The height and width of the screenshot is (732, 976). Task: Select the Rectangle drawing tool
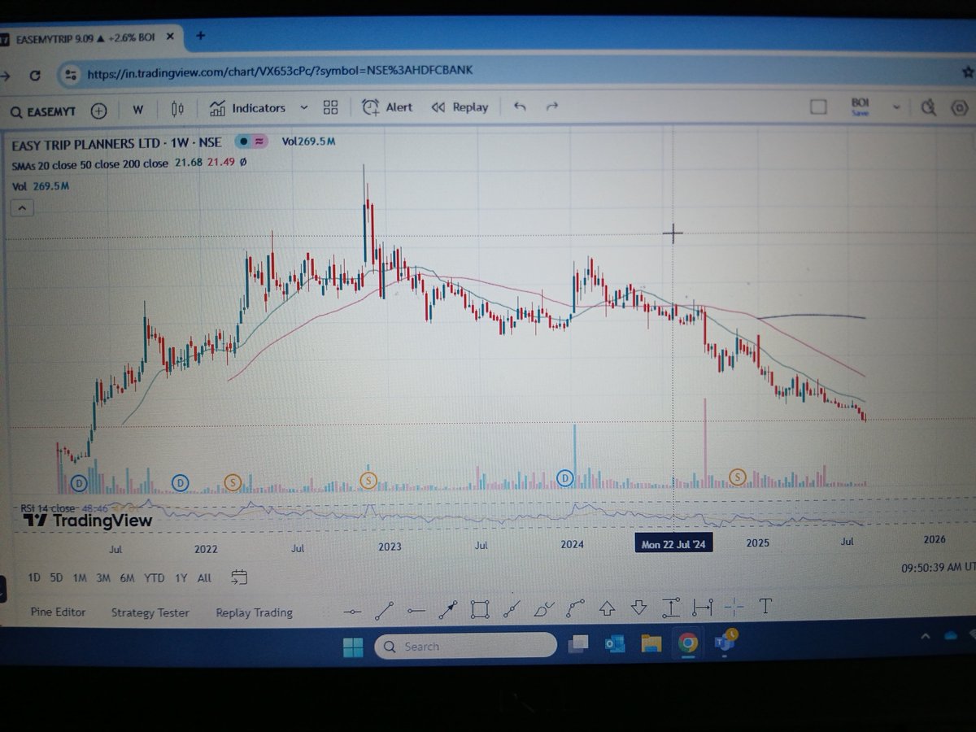pyautogui.click(x=480, y=608)
